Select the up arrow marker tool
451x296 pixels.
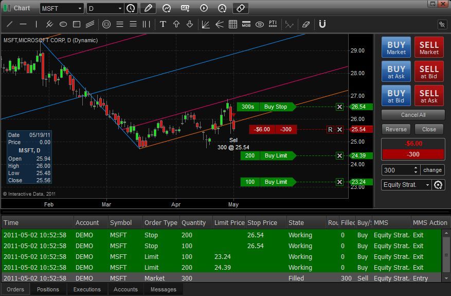pos(176,25)
